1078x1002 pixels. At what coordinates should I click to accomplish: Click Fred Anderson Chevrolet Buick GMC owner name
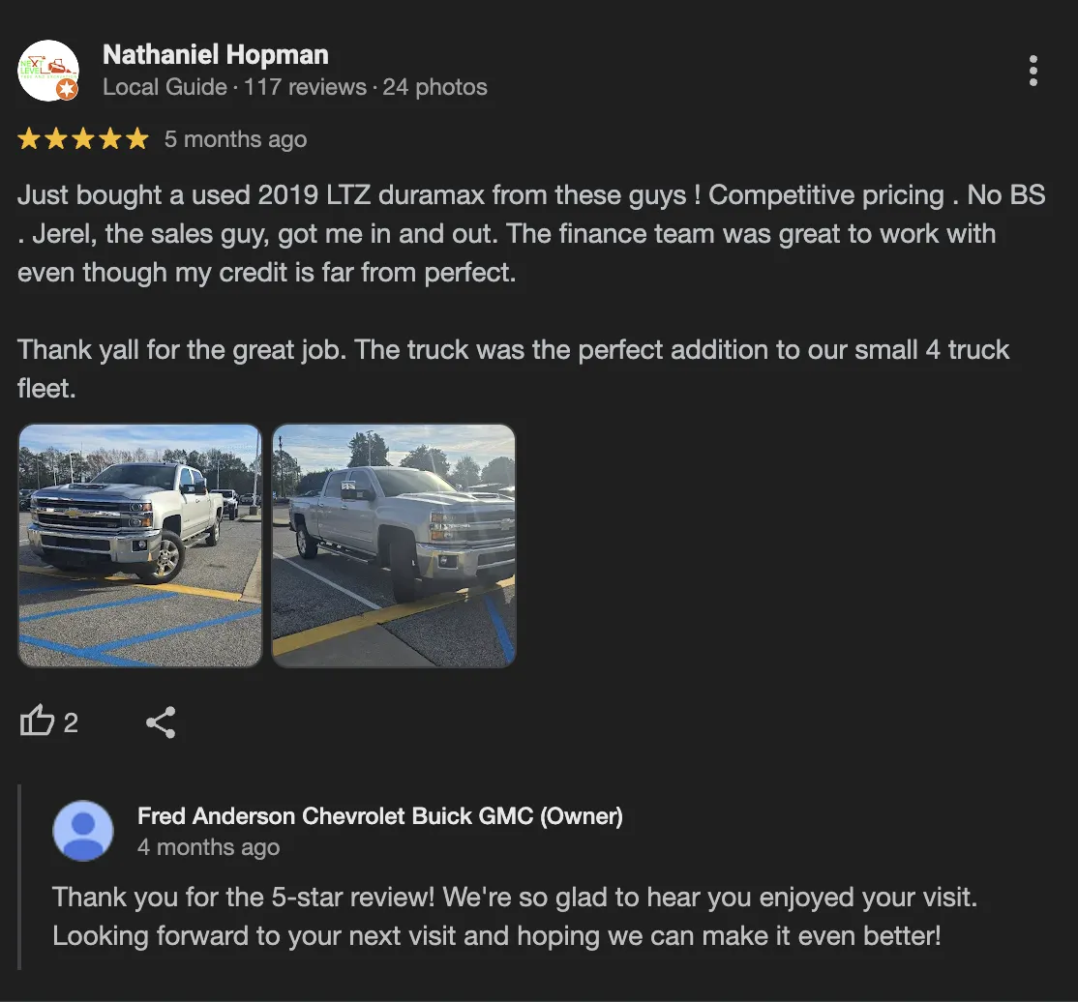[x=380, y=815]
